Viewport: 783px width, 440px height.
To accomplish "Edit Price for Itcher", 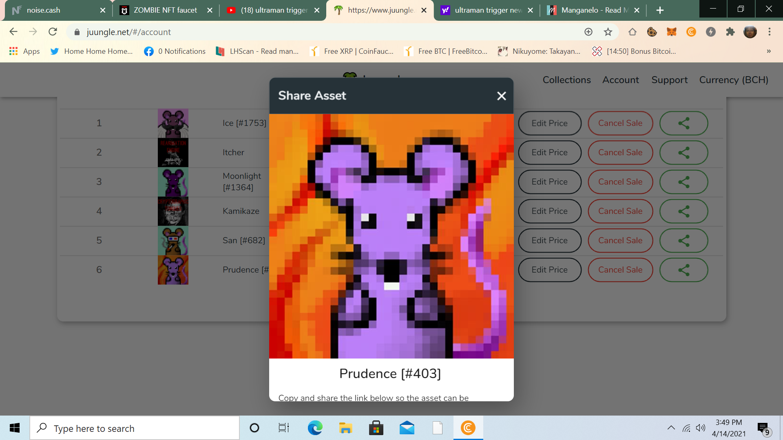I will coord(550,152).
